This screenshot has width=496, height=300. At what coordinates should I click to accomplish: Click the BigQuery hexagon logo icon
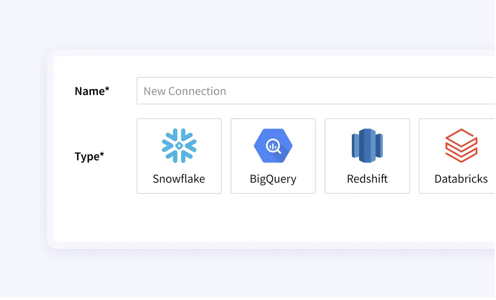pyautogui.click(x=273, y=146)
